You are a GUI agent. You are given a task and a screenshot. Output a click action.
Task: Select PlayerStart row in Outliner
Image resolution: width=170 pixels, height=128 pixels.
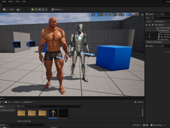[x=158, y=39]
